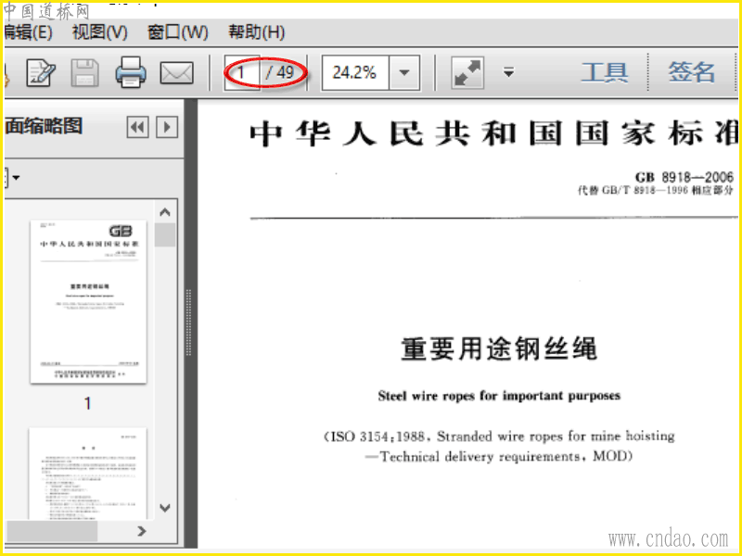
Task: Click the thumbnail scrollbar down arrow
Action: coord(165,508)
